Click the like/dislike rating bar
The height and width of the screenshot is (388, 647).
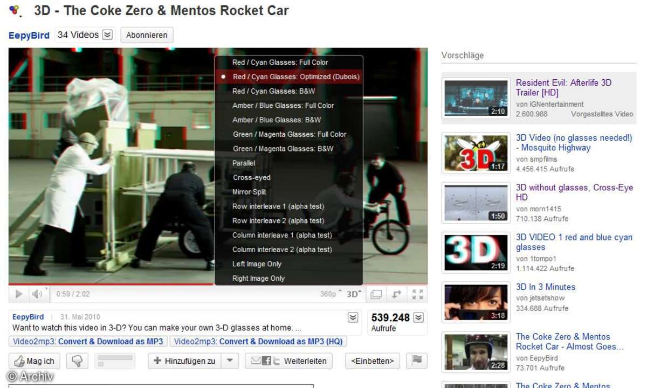point(114,361)
